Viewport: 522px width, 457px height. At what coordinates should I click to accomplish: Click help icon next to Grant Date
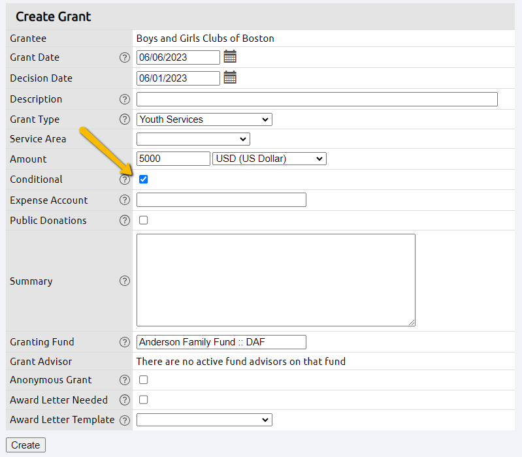125,57
